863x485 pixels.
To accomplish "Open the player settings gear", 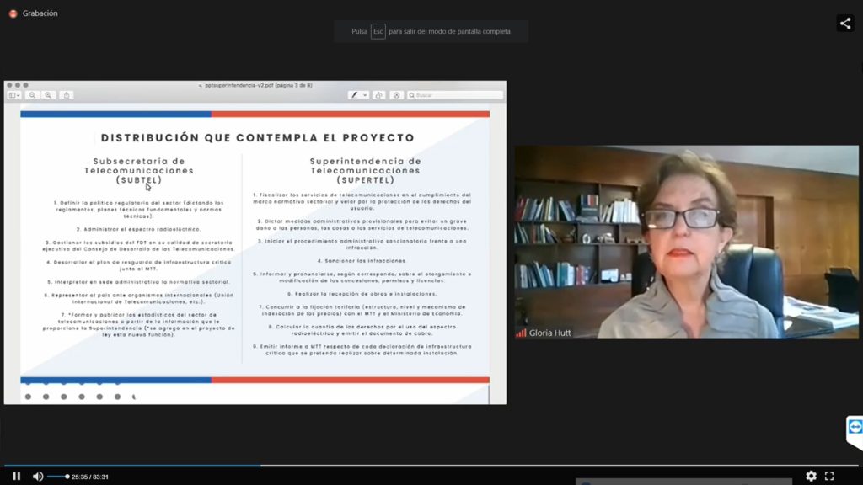I will 811,477.
